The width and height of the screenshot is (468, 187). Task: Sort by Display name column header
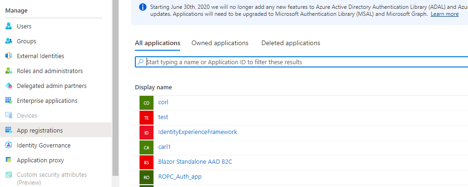[x=154, y=87]
